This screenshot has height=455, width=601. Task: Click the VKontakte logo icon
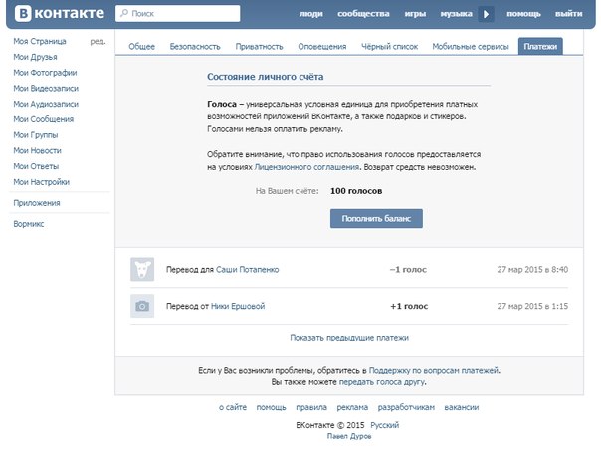pyautogui.click(x=23, y=14)
